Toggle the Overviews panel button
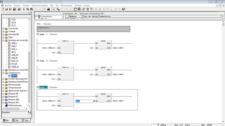This screenshot has height=126, width=225. click(75, 9)
